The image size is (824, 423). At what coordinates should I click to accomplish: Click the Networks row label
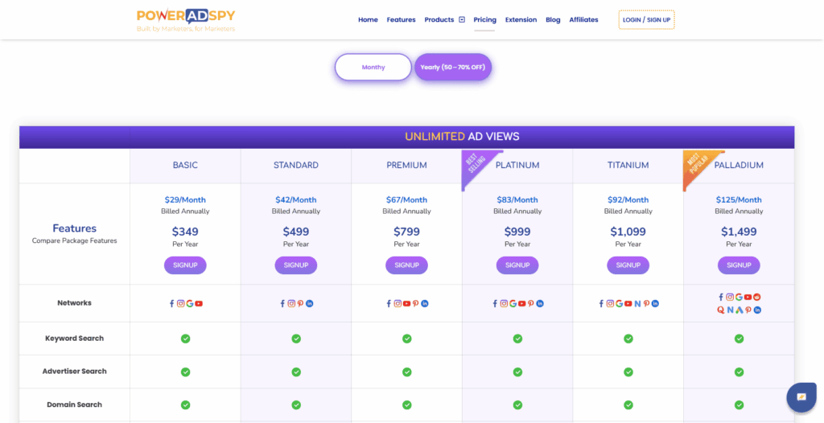(x=74, y=302)
